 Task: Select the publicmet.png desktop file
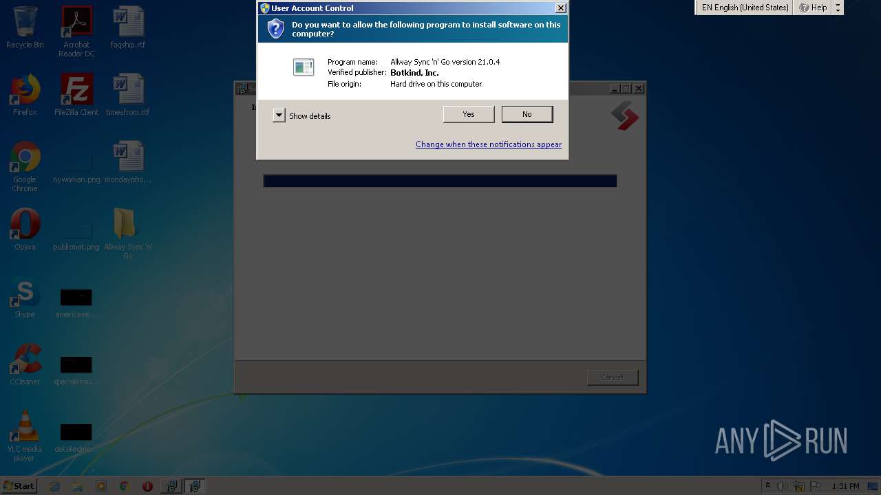[76, 234]
